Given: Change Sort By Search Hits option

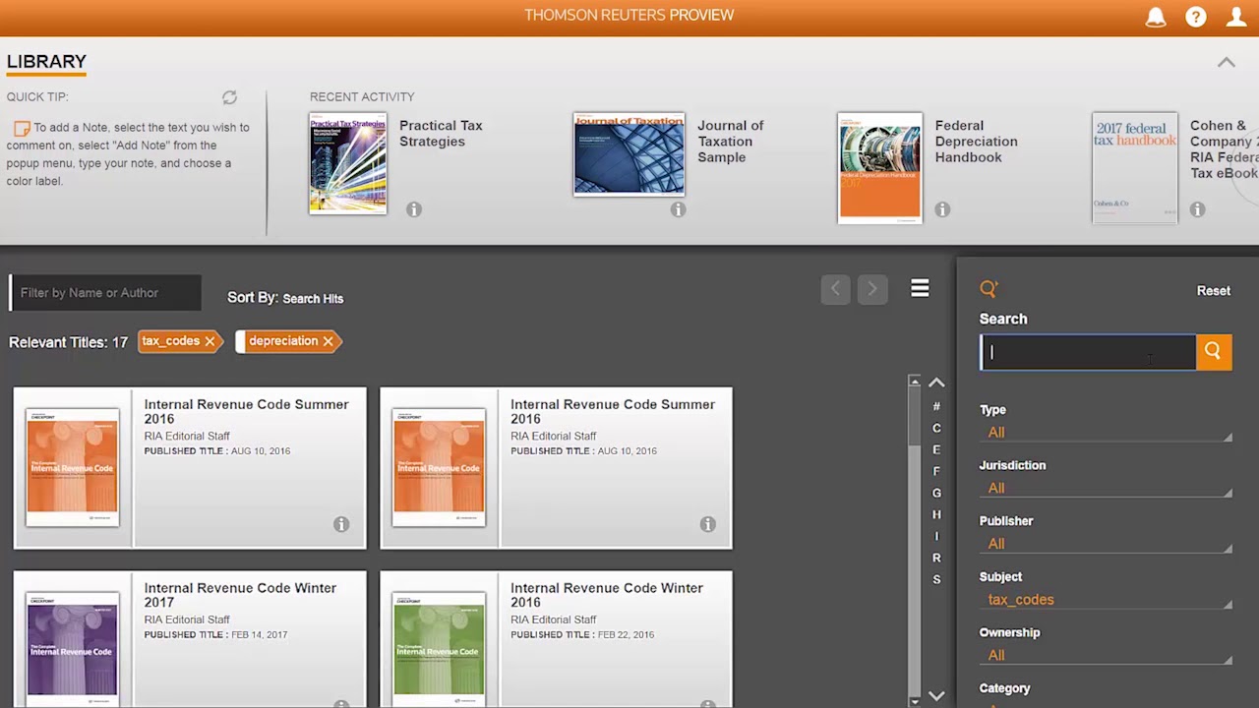Looking at the screenshot, I should (313, 298).
